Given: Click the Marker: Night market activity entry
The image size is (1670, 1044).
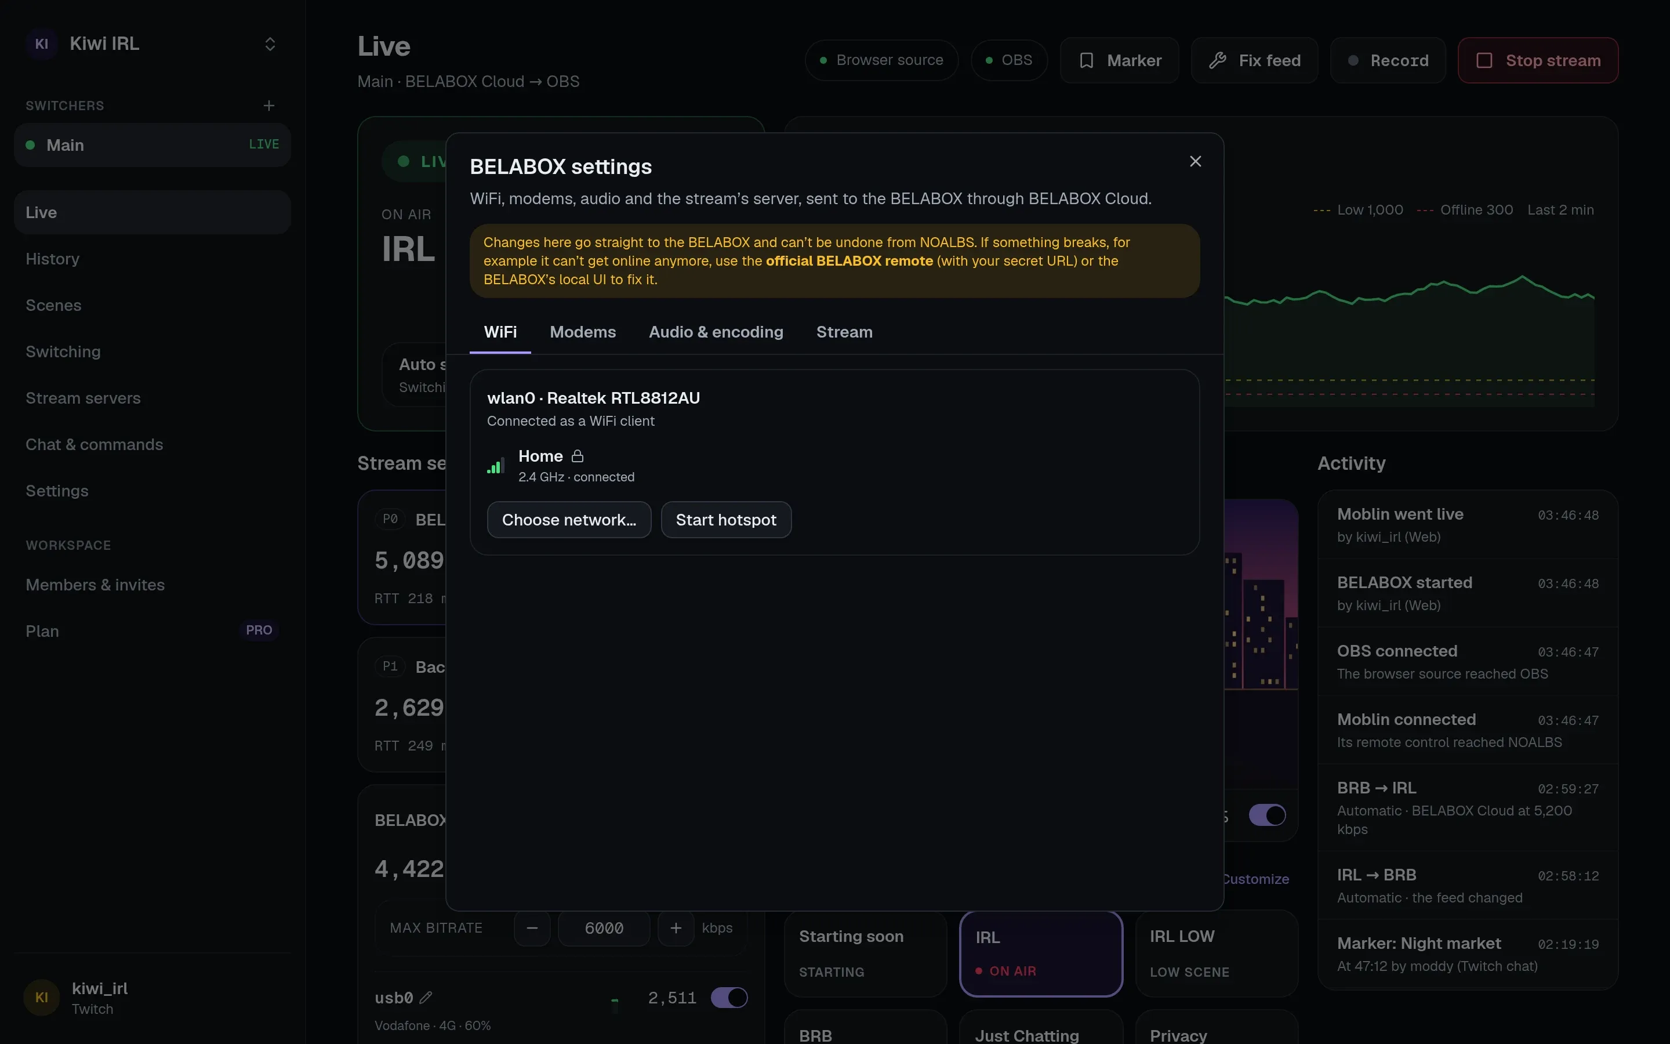Looking at the screenshot, I should (x=1468, y=954).
